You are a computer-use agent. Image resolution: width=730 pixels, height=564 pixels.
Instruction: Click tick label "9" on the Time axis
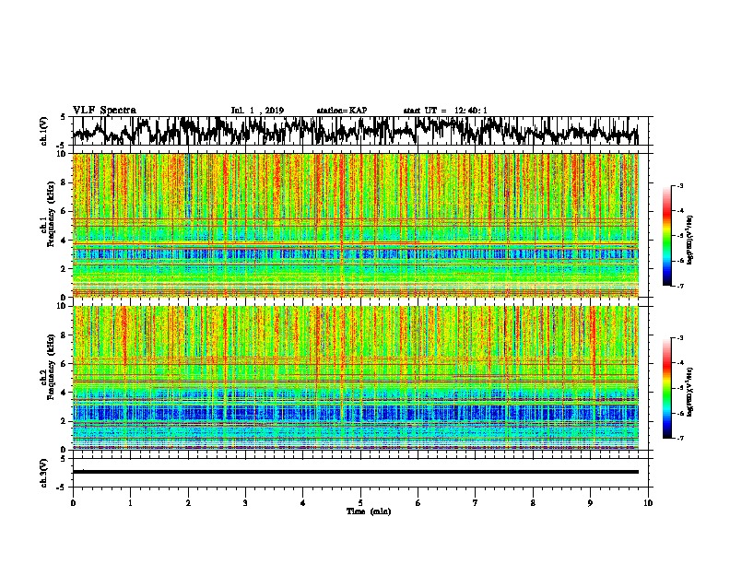590,503
